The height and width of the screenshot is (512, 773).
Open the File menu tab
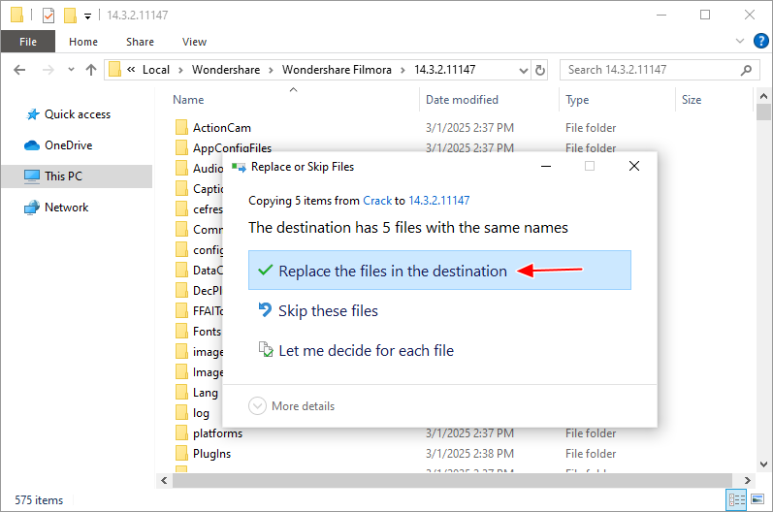pyautogui.click(x=28, y=42)
